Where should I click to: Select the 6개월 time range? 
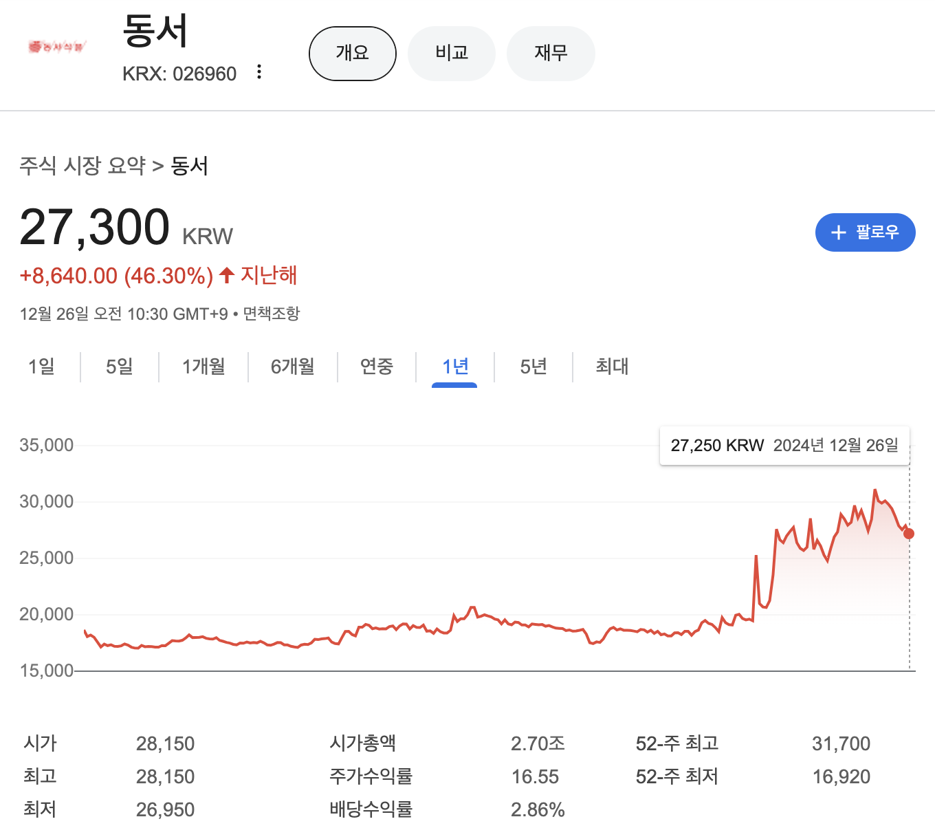click(x=293, y=367)
